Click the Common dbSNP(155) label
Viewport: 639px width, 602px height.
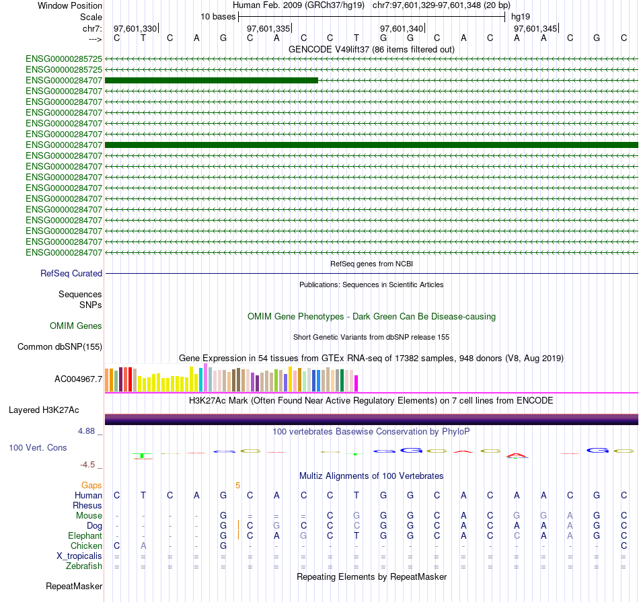(60, 346)
